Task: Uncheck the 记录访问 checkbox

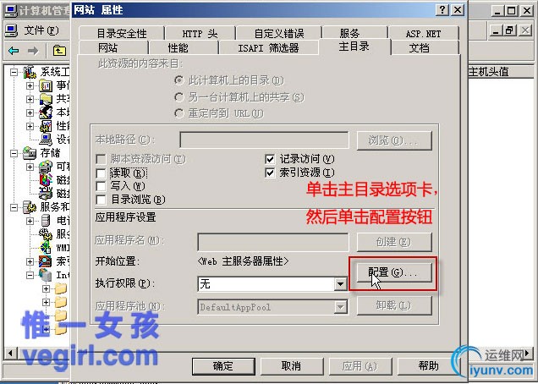Action: [x=270, y=159]
